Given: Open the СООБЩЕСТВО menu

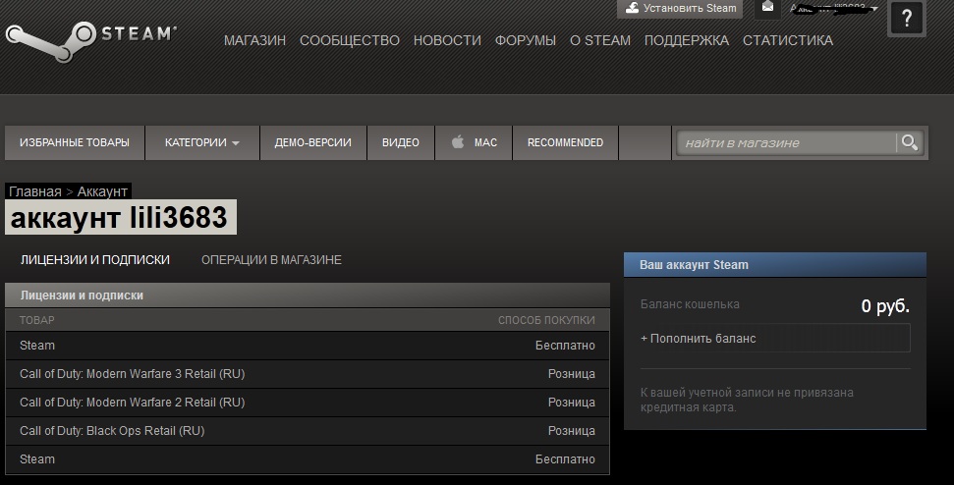Looking at the screenshot, I should [349, 40].
